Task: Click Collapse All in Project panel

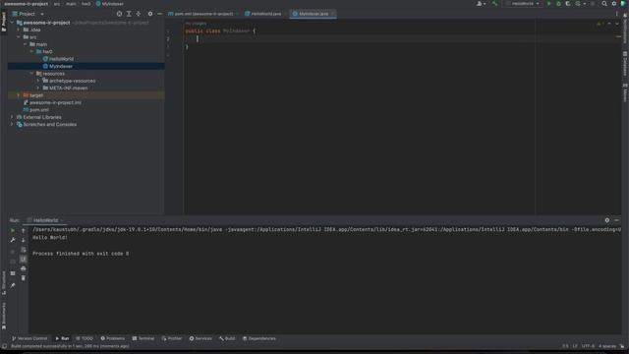Action: (x=139, y=14)
